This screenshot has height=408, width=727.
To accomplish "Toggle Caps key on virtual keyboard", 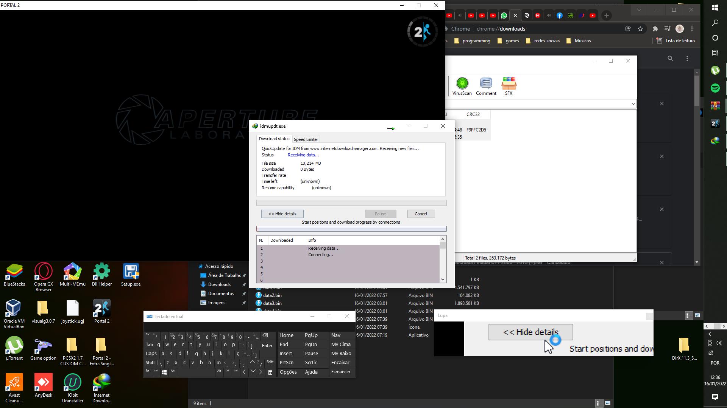I will [x=151, y=354].
